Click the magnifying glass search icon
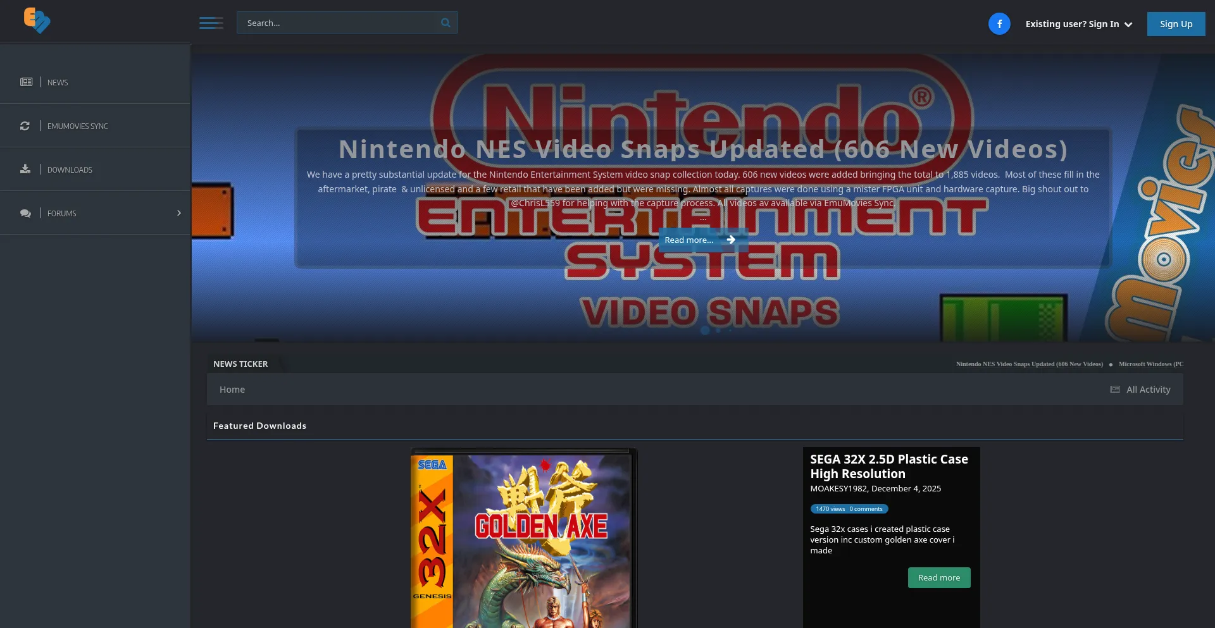 [445, 23]
